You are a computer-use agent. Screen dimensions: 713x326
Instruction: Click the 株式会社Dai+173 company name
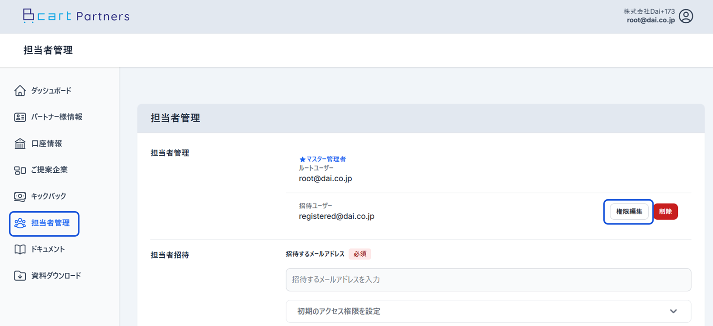tap(649, 11)
